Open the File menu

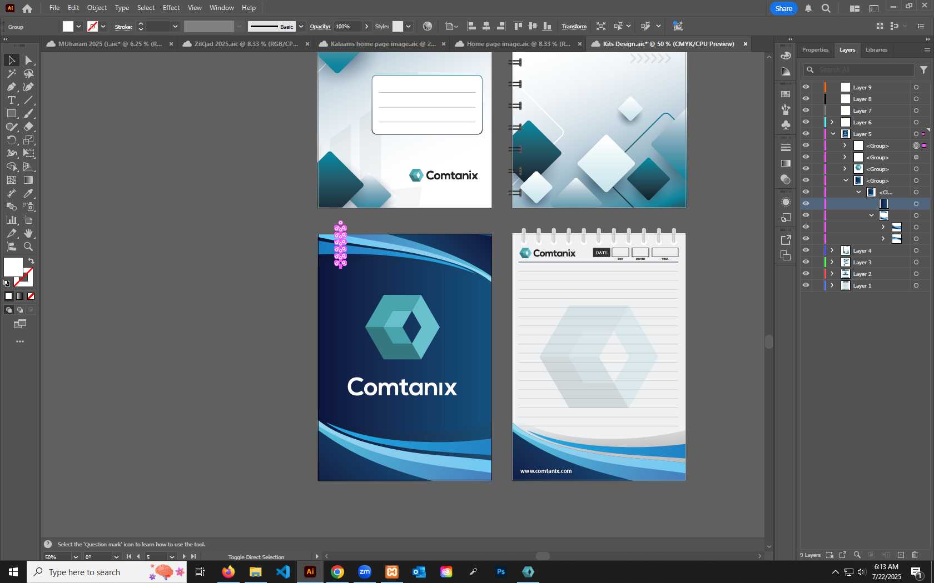54,8
